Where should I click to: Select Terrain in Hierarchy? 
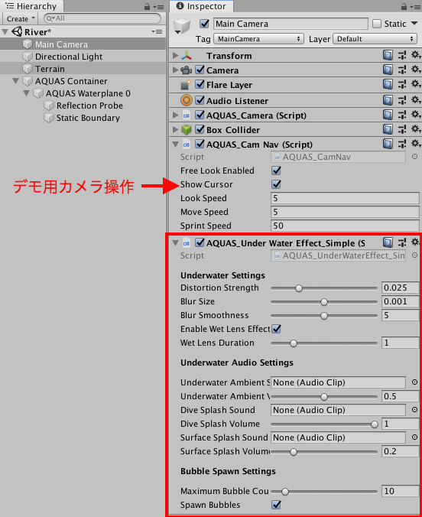[x=50, y=69]
